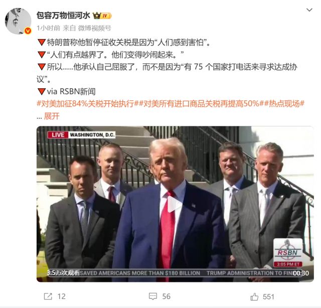Viewport: 321px width, 308px height.
Task: Click the comment count 56
Action: (x=166, y=296)
